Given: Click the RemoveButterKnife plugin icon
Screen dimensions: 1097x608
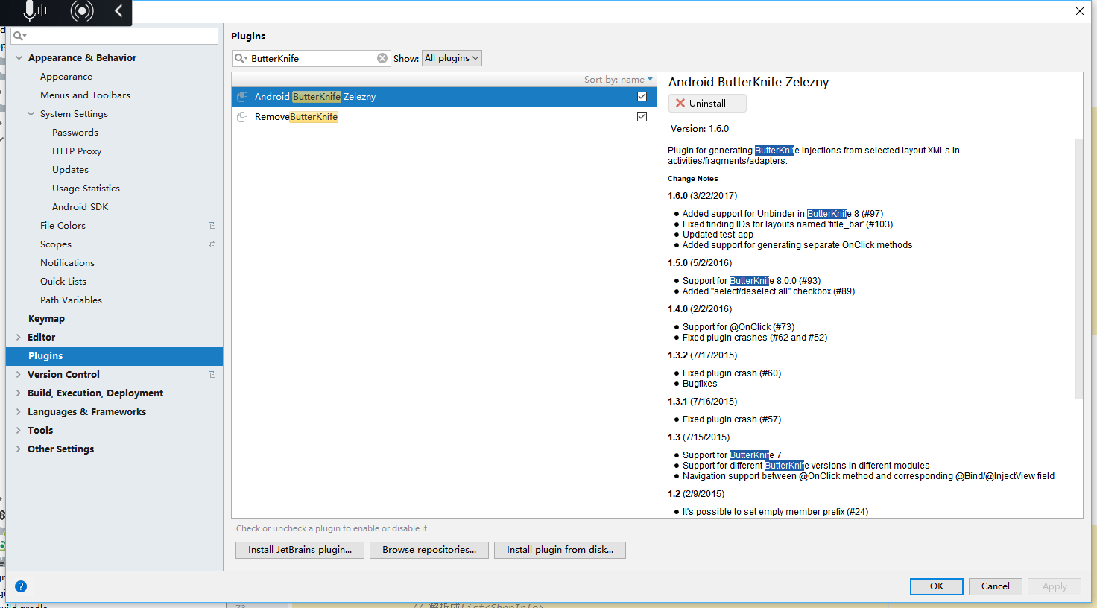Looking at the screenshot, I should coord(242,117).
